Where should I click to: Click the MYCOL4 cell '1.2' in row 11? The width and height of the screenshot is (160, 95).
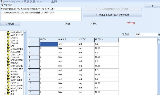tap(107, 88)
